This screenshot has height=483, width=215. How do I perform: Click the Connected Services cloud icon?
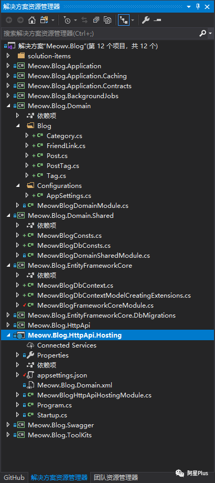(30, 345)
